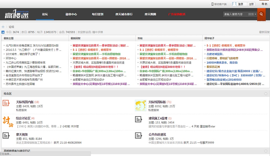Open 精华 post 登顶蜀山拍全城[c]20160503

point(224,80)
